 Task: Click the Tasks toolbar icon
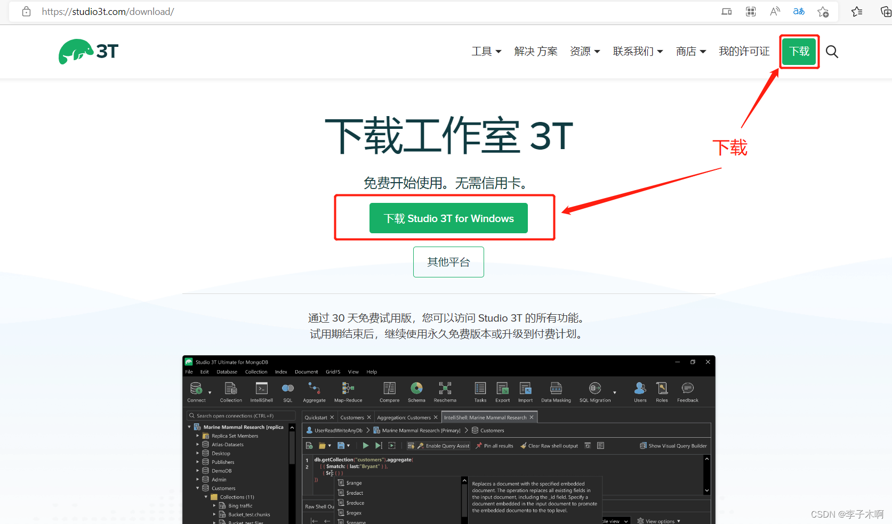point(480,392)
